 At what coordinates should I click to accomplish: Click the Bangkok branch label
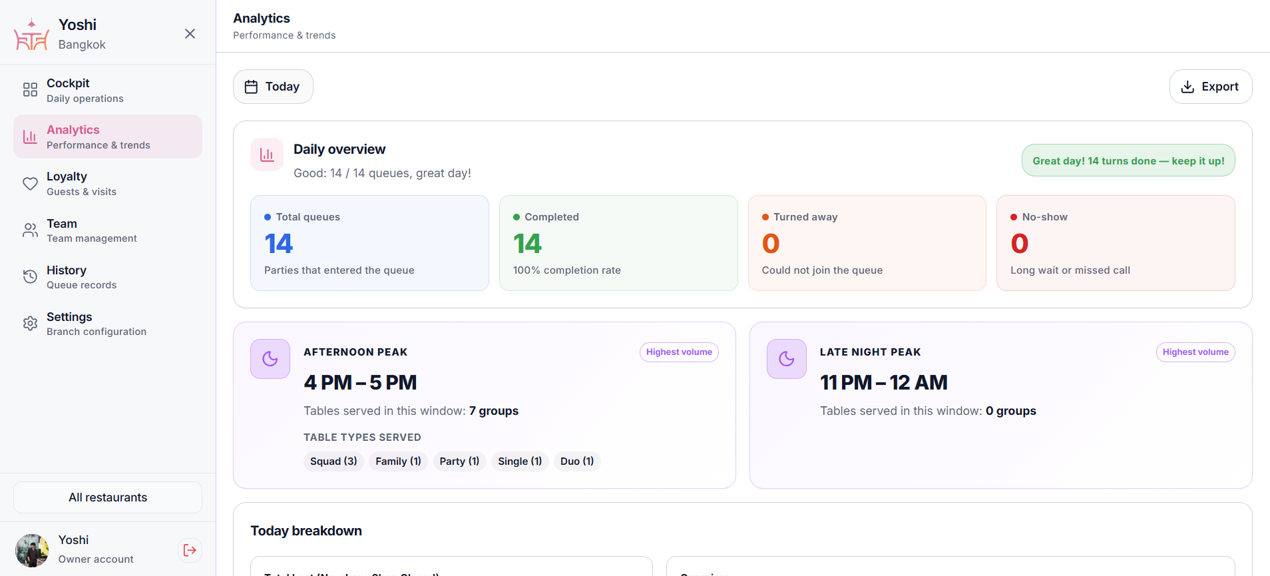click(x=82, y=45)
